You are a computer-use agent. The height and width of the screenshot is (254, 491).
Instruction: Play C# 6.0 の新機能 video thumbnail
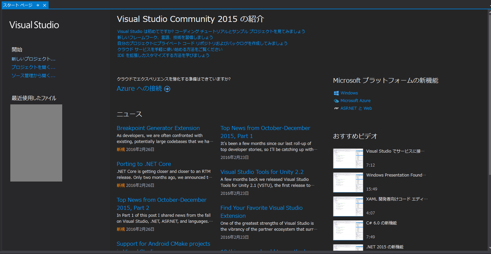pyautogui.click(x=348, y=230)
